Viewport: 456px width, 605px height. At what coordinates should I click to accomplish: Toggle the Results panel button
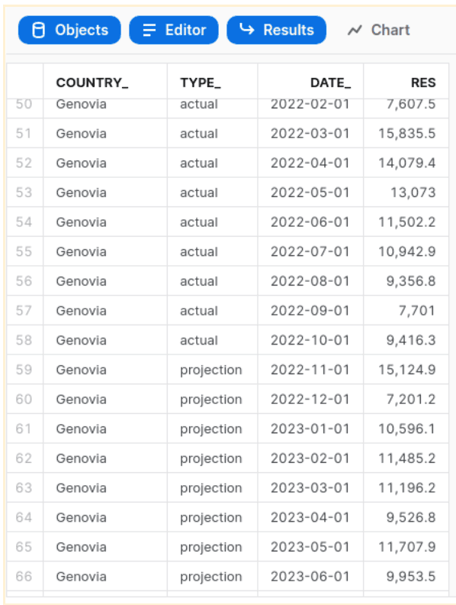(277, 30)
